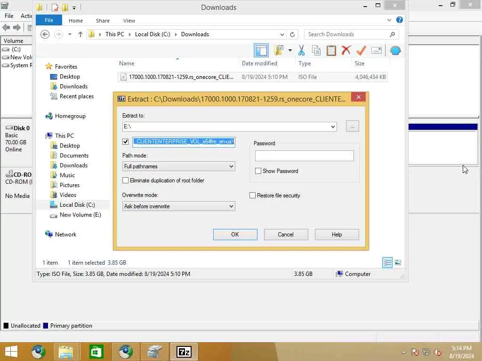Open the View ribbon tab
The width and height of the screenshot is (482, 361).
[x=129, y=21]
